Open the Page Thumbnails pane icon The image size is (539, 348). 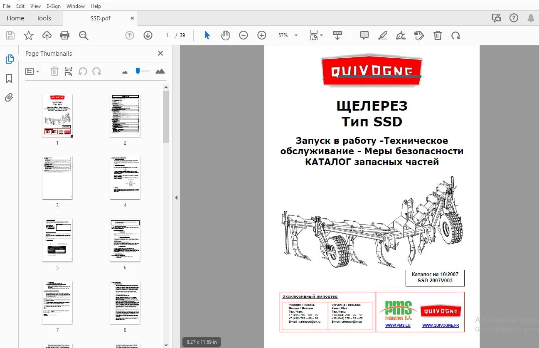tap(9, 59)
